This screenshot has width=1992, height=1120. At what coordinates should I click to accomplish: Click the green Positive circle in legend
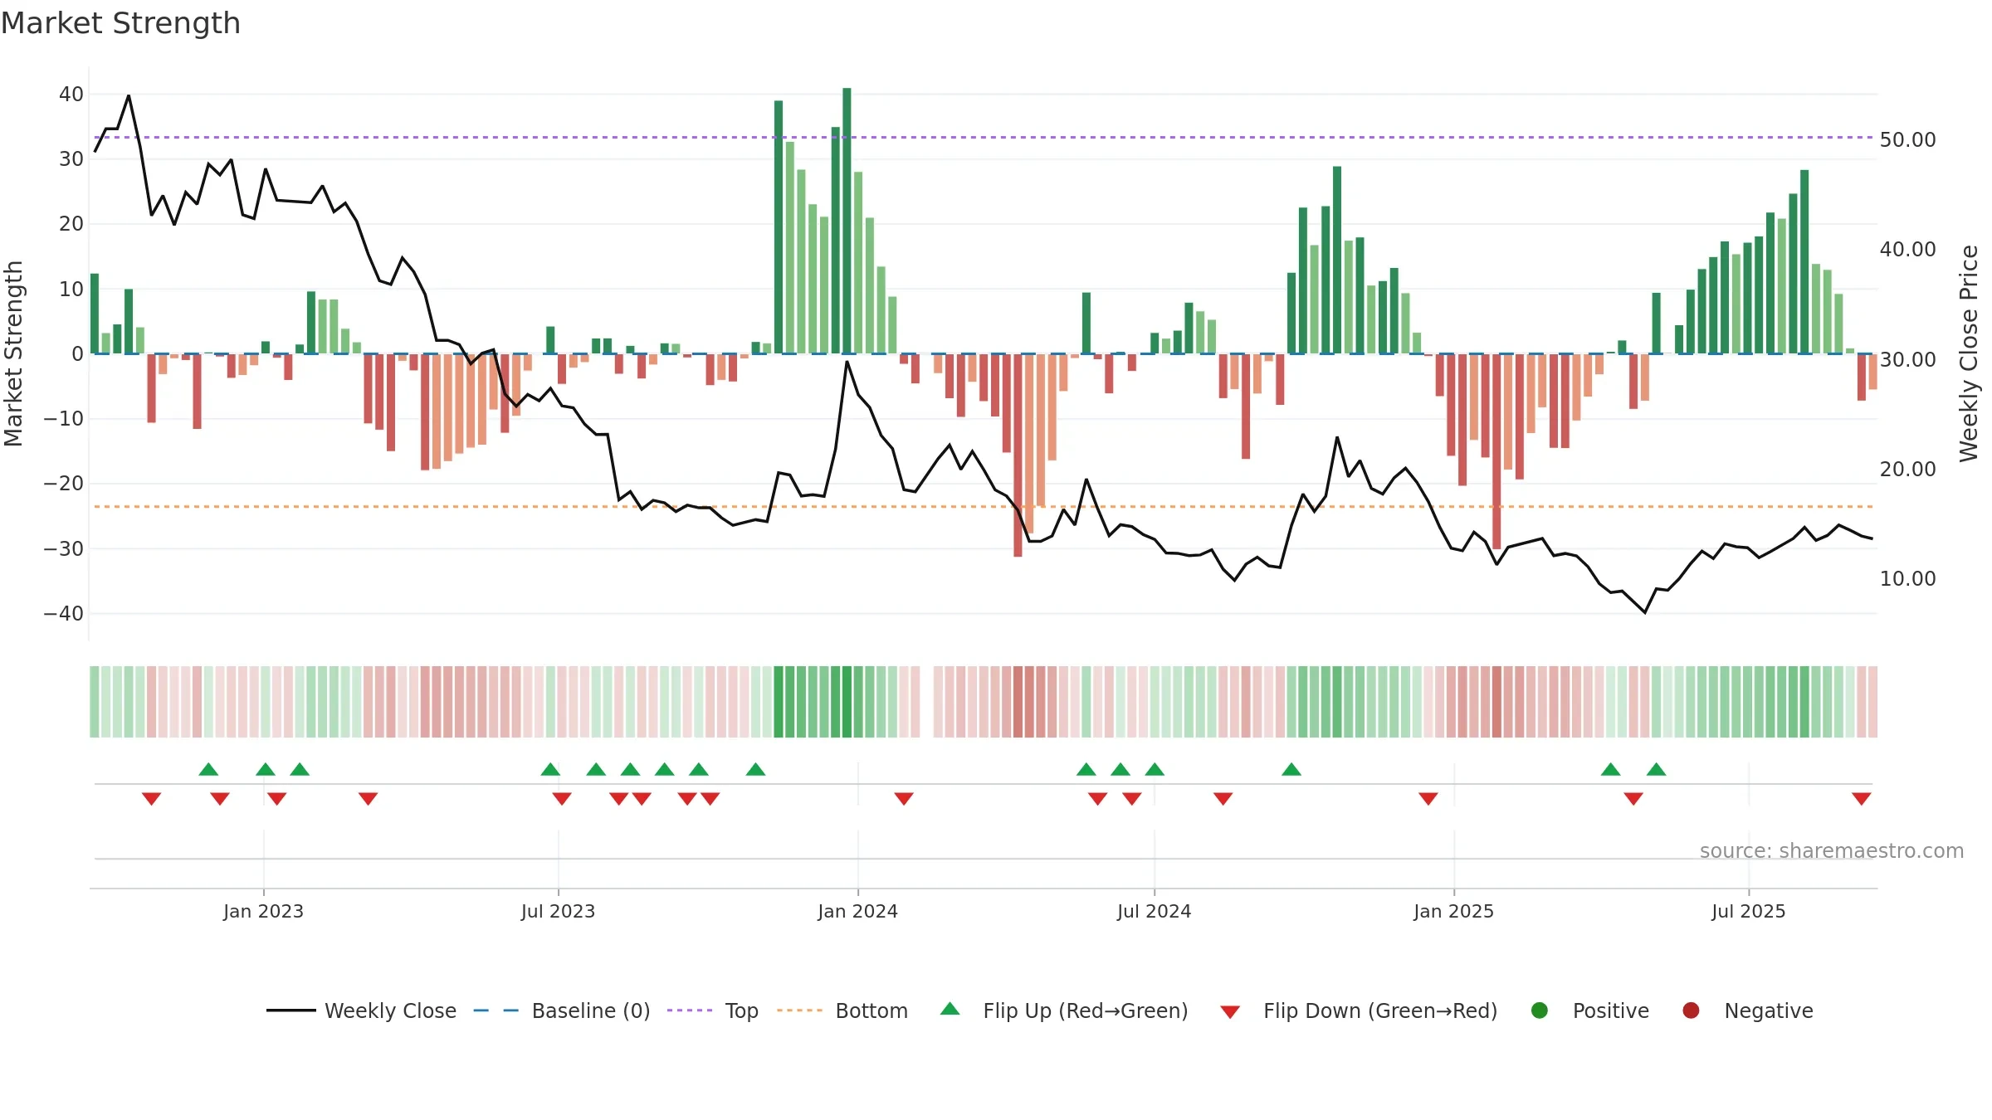click(x=1540, y=1010)
